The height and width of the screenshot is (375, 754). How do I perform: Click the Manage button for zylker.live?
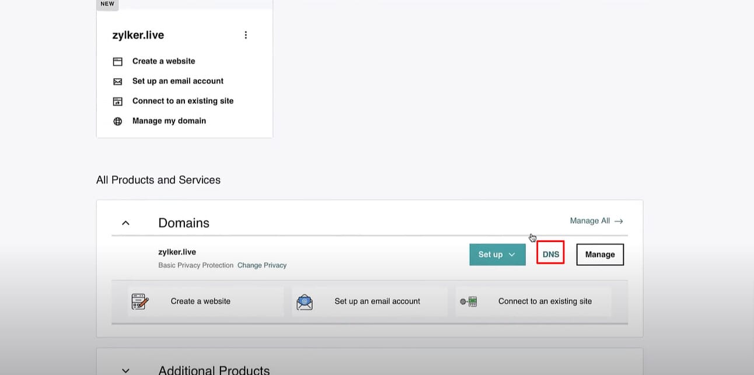click(x=600, y=254)
